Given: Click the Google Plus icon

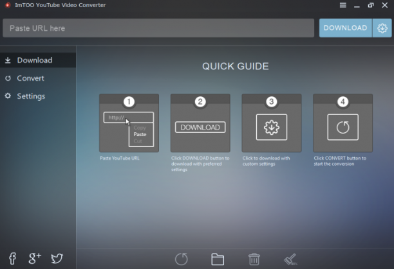Looking at the screenshot, I should (x=34, y=258).
